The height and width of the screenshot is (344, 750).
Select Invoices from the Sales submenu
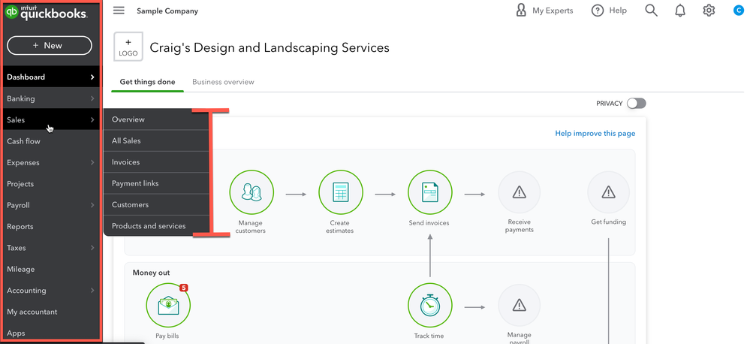[x=126, y=162]
